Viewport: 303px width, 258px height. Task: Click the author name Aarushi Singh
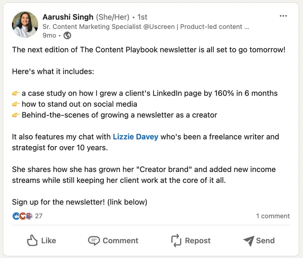68,17
